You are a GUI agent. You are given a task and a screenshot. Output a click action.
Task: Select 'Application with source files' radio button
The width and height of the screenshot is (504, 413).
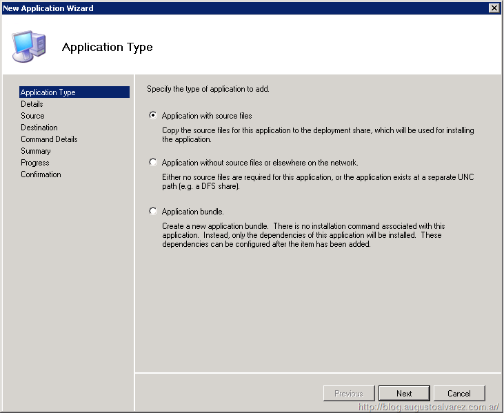coord(153,116)
